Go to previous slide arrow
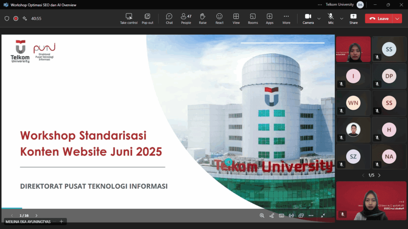Screen dimensions: 408x229 12,215
